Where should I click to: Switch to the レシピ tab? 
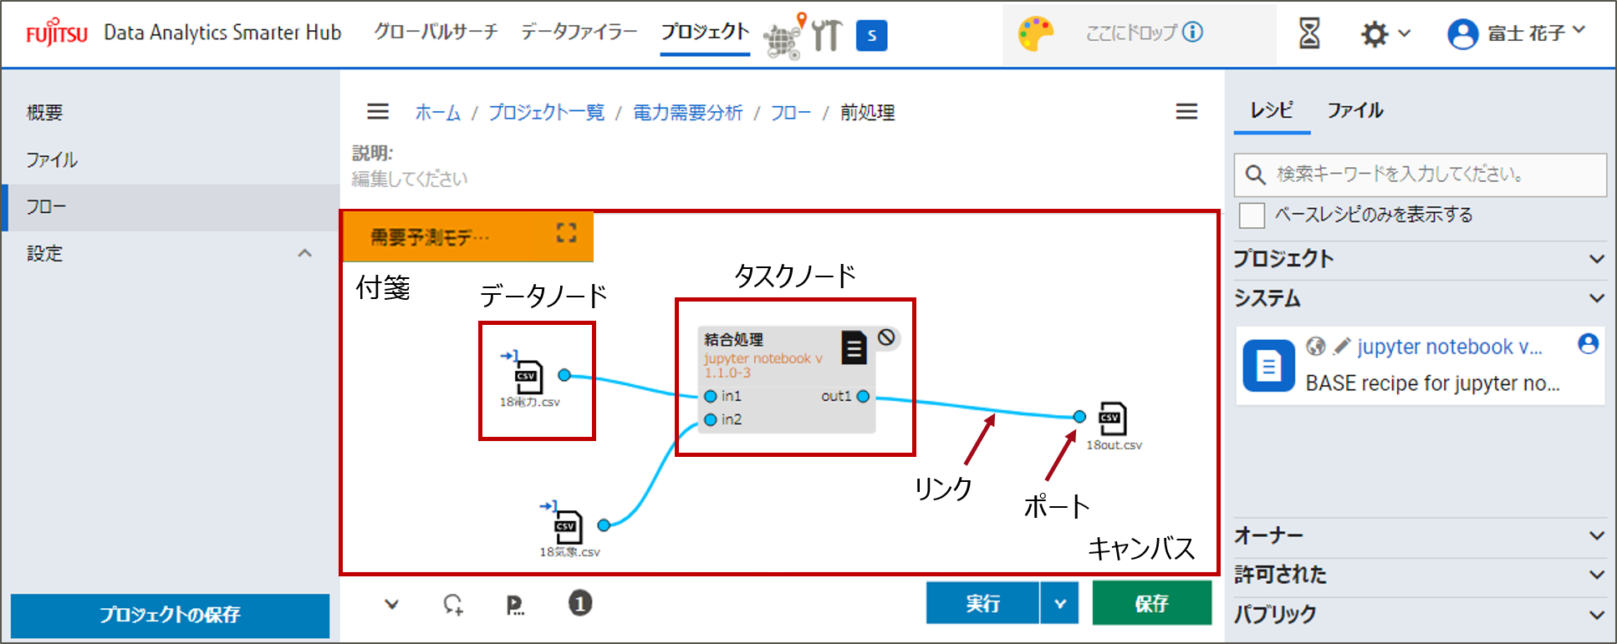[x=1272, y=110]
